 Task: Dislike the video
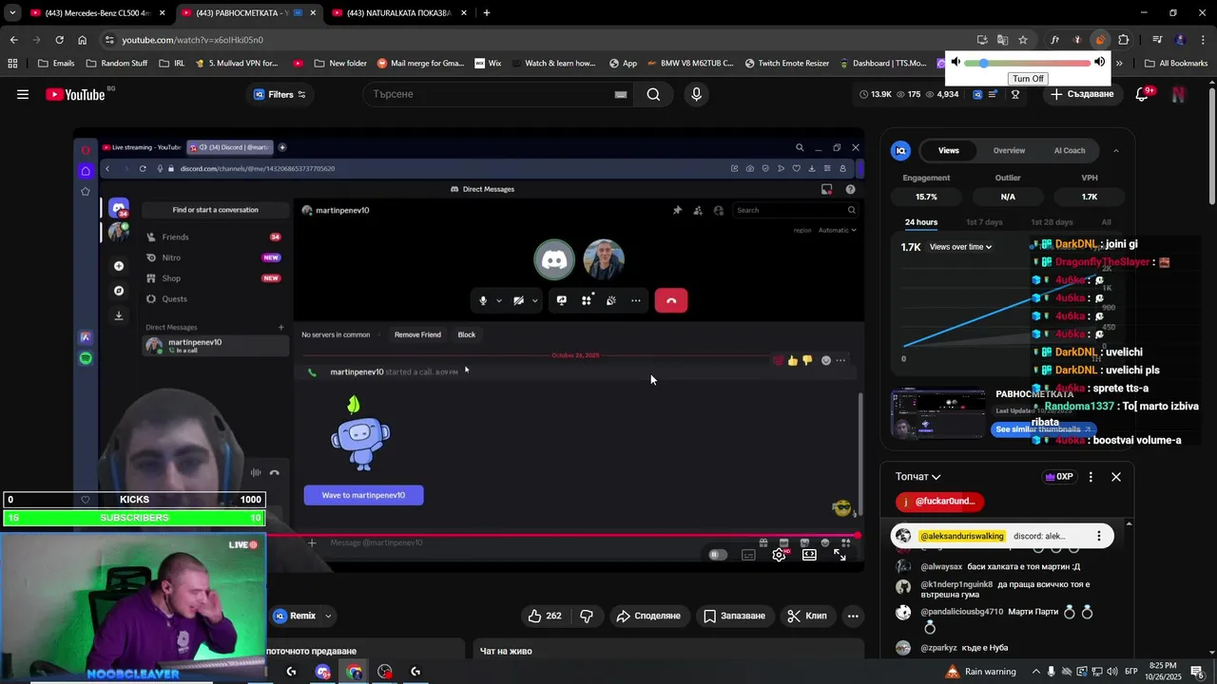pyautogui.click(x=587, y=616)
